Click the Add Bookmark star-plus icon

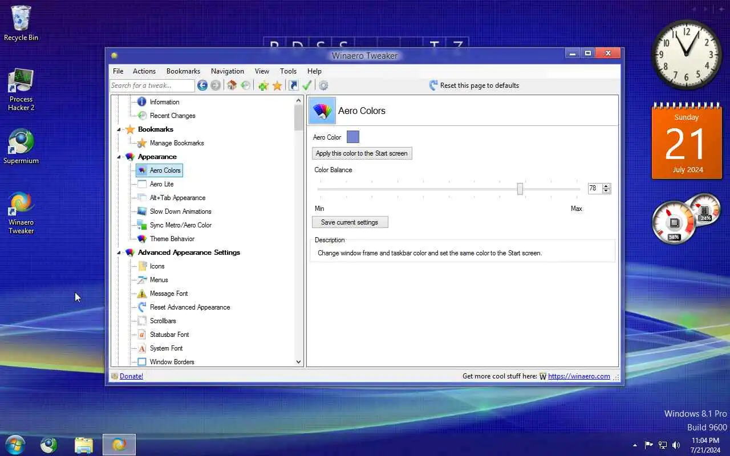(263, 85)
